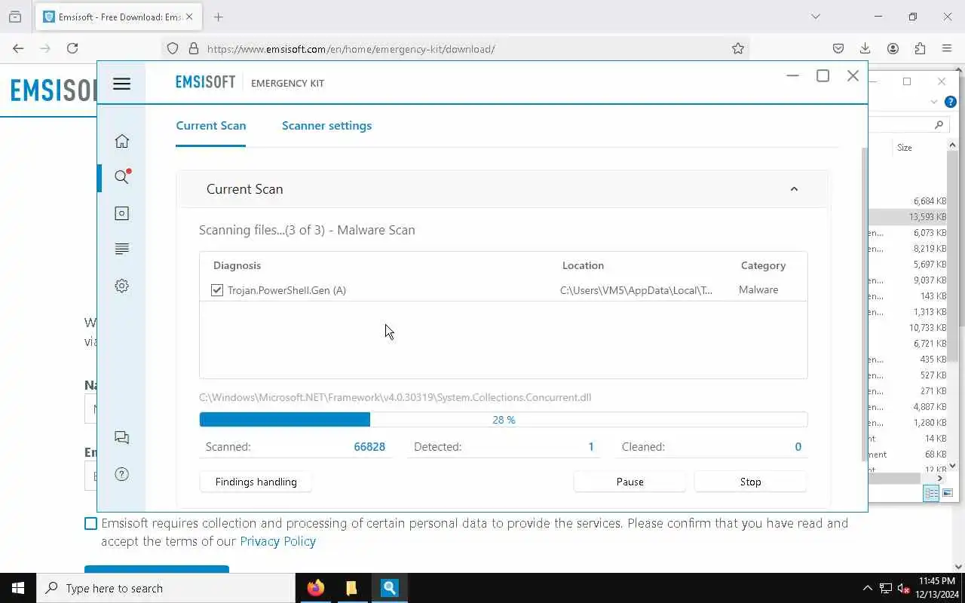Click the network tray icon
Screen dimensions: 965x603
tap(886, 588)
